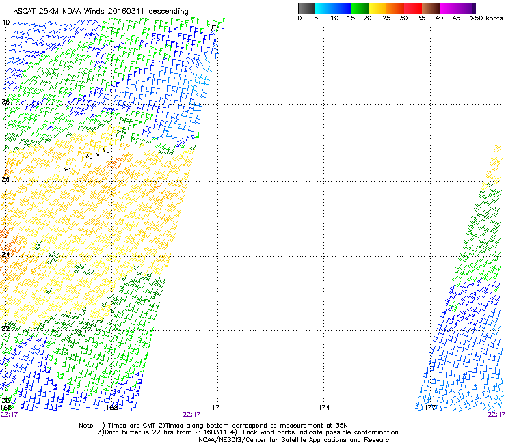
Task: Click the '40' latitude label on the left axis
Action: (x=5, y=23)
